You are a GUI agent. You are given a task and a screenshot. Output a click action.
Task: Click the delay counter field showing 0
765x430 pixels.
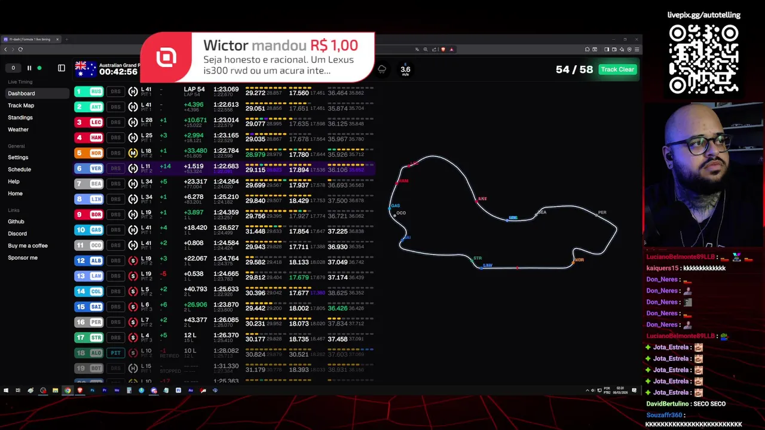point(13,68)
